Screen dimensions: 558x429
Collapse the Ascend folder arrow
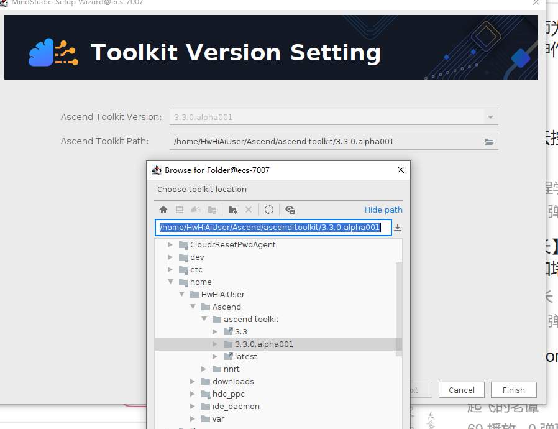click(x=193, y=307)
